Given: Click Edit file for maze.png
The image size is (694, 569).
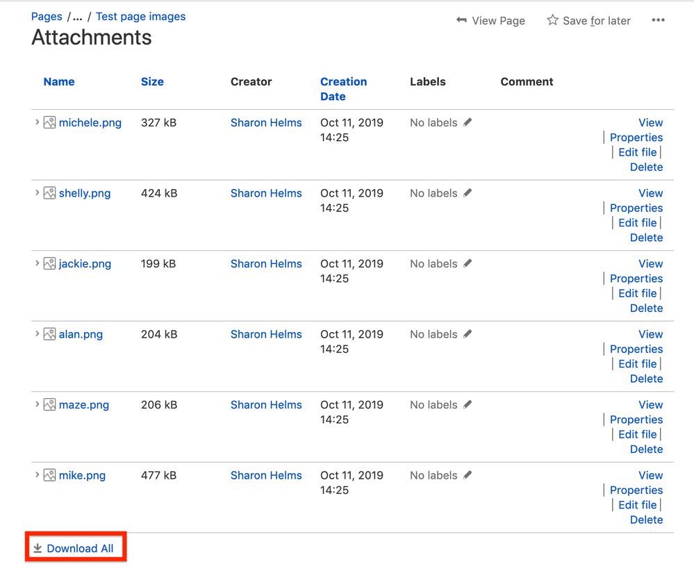Looking at the screenshot, I should [637, 434].
